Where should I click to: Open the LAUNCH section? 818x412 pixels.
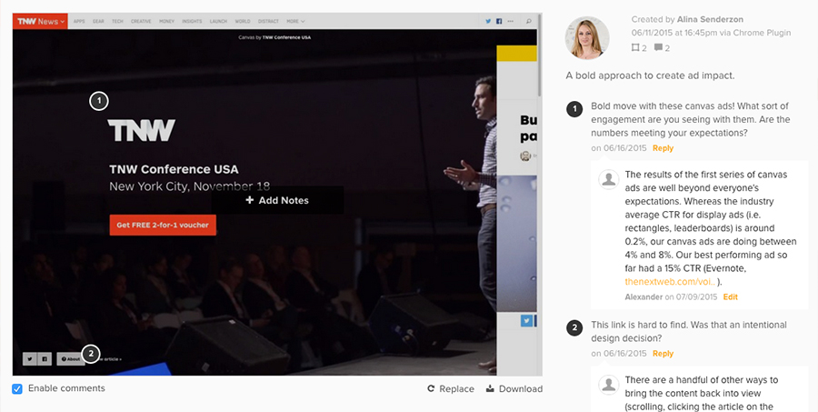pyautogui.click(x=218, y=22)
